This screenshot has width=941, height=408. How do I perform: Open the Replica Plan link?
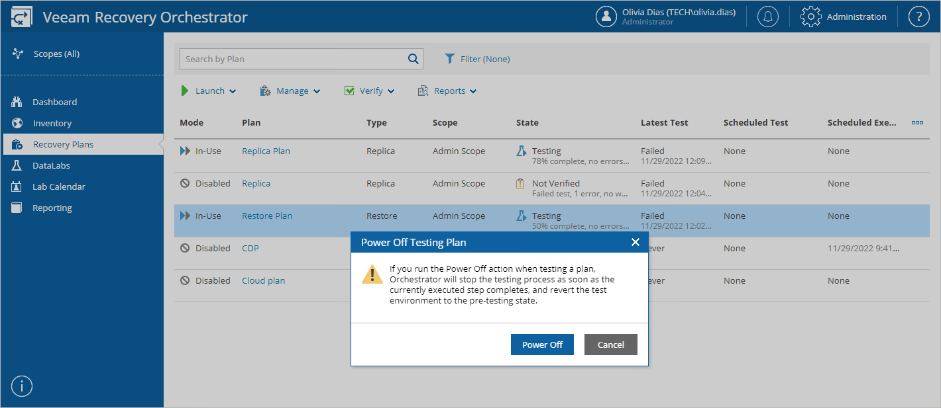(266, 151)
